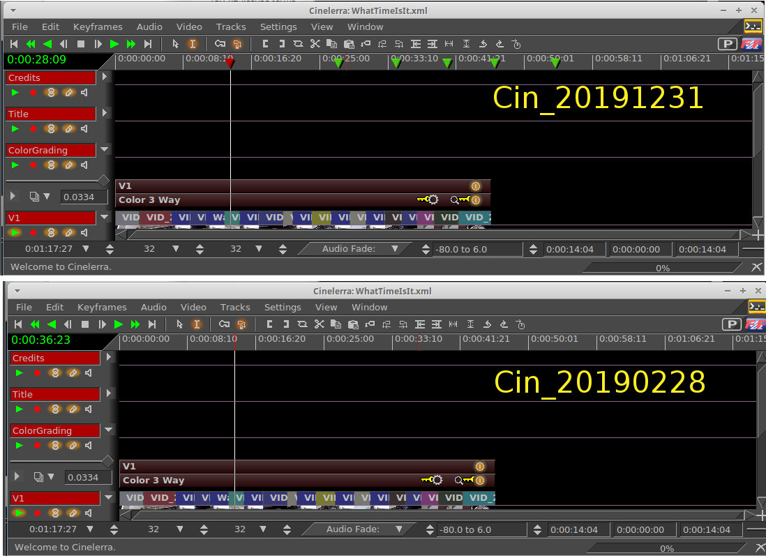Toggle the Credits track play button in the top window
This screenshot has width=766, height=558.
click(x=15, y=92)
